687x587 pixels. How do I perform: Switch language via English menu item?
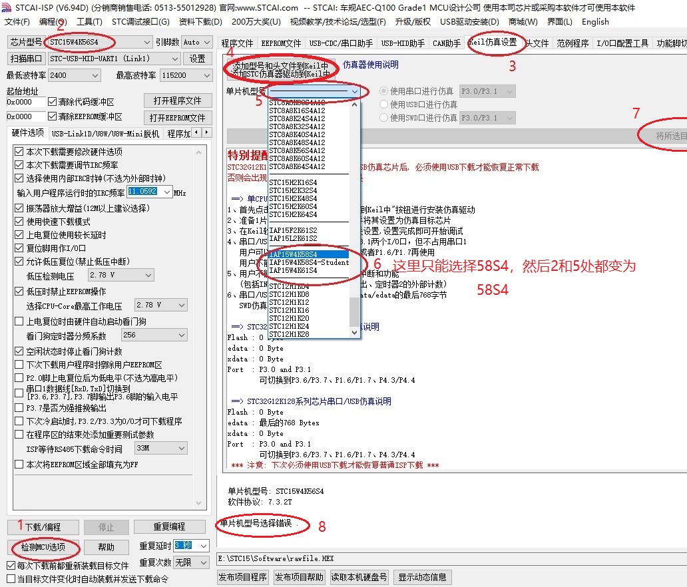pos(595,22)
